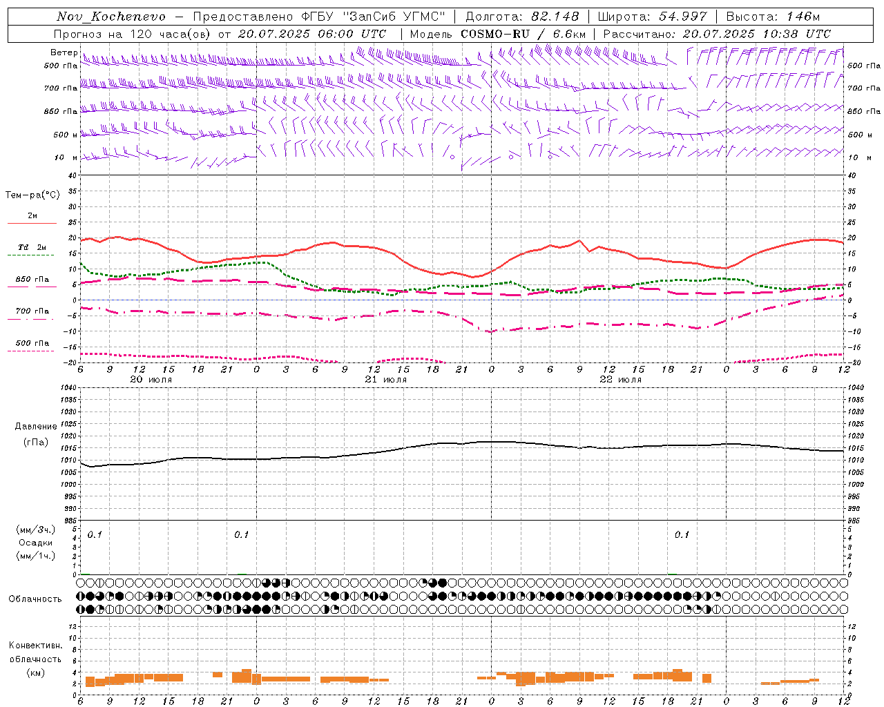Click the 'Облачность' cloudiness label
Screen dimensions: 884x707
coord(35,599)
